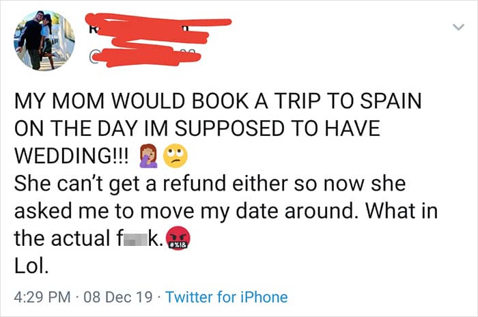Image resolution: width=478 pixels, height=317 pixels.
Task: Click the word "SPAIN"
Action: 391,103
